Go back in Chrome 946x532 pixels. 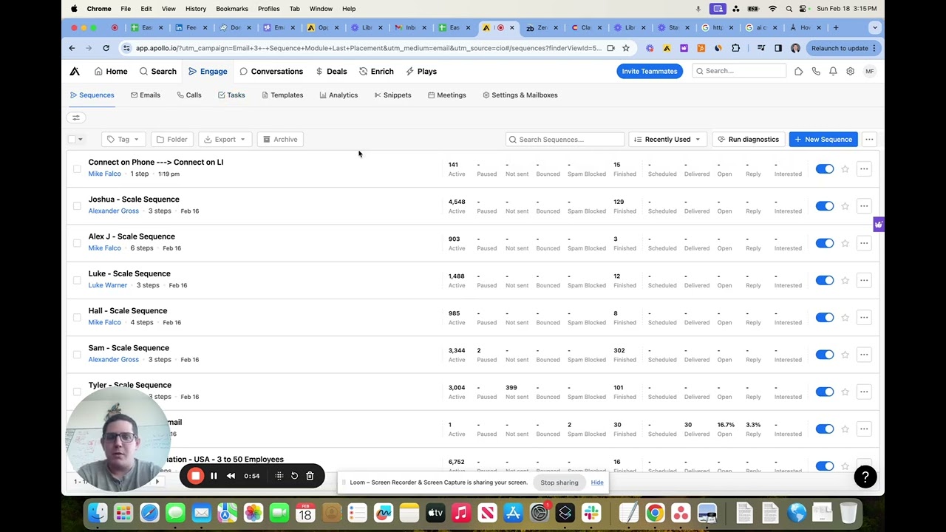coord(72,48)
